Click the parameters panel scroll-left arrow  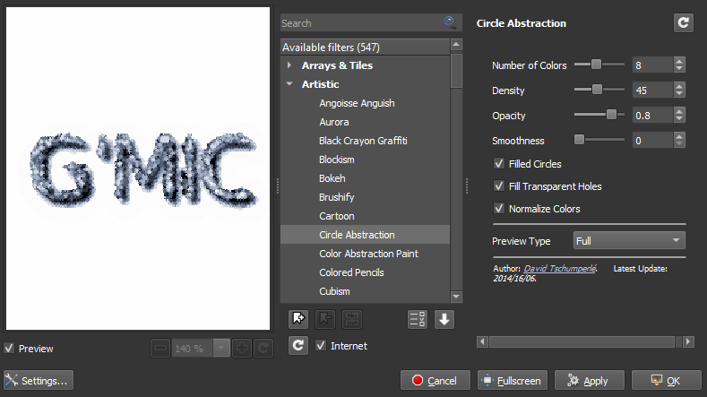pos(482,341)
